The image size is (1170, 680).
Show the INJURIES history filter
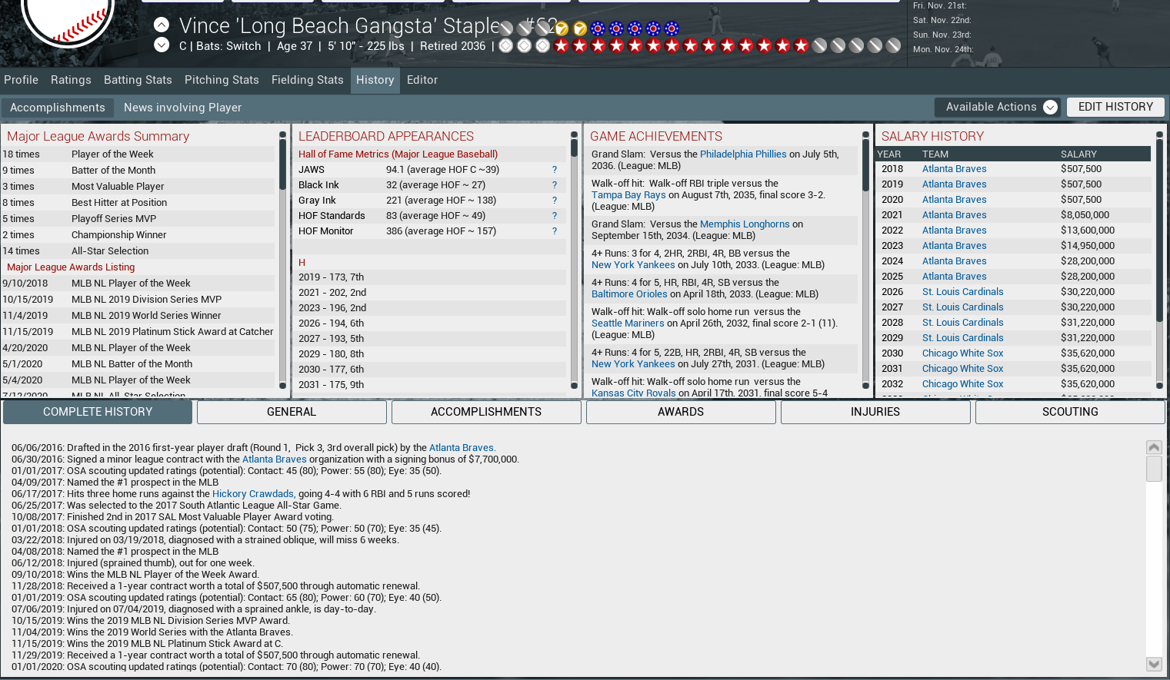coord(875,412)
